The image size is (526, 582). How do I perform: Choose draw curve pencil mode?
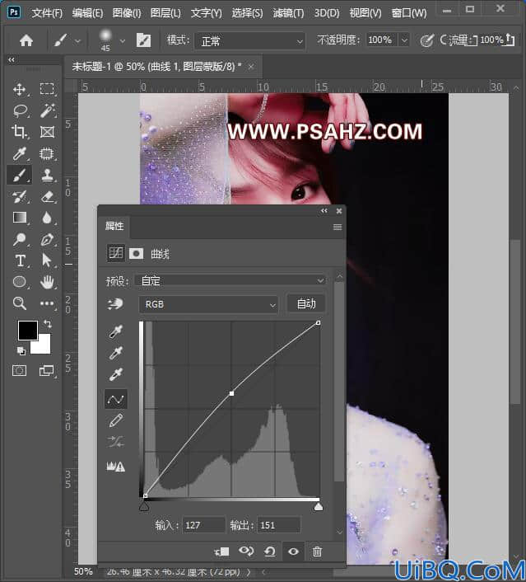click(x=115, y=420)
